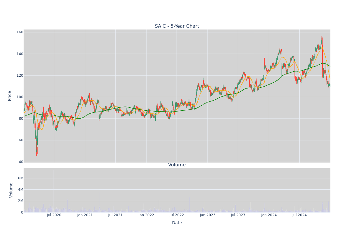Image resolution: width=354 pixels, height=236 pixels.
Task: Click the 40 price tick label
Action: coord(21,162)
